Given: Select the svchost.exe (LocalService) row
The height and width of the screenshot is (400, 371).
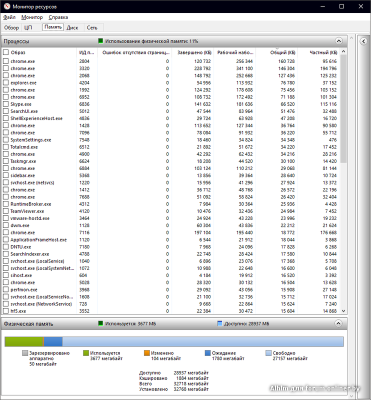Looking at the screenshot, I should 171,261.
